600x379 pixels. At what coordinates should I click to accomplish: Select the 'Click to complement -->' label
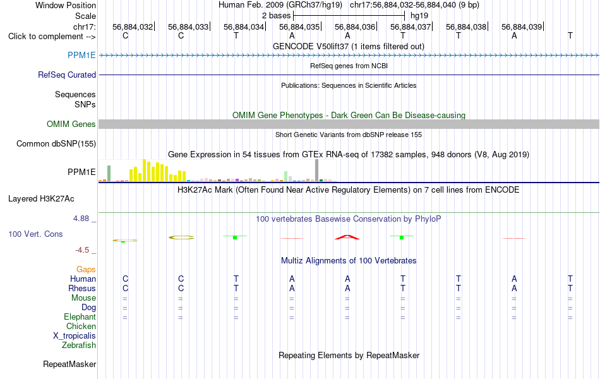(x=52, y=37)
